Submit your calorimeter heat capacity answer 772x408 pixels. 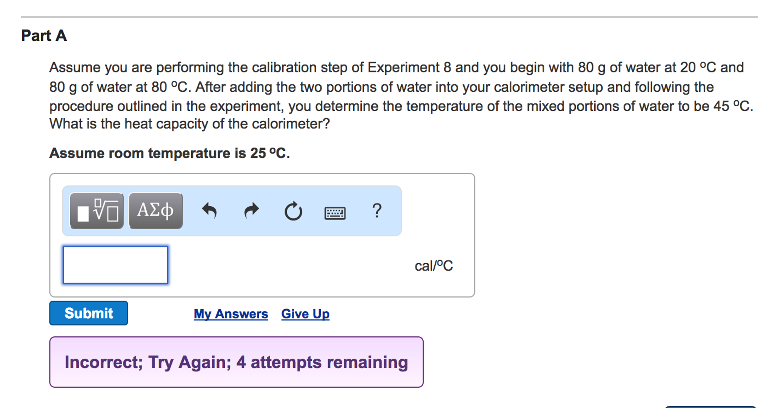coord(88,313)
